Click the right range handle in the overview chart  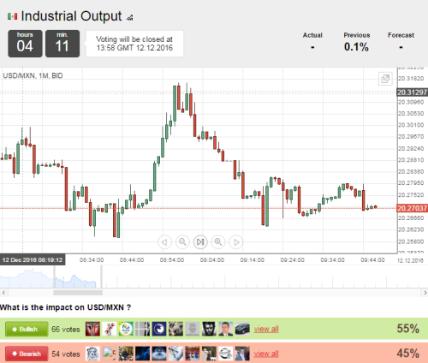click(x=101, y=277)
